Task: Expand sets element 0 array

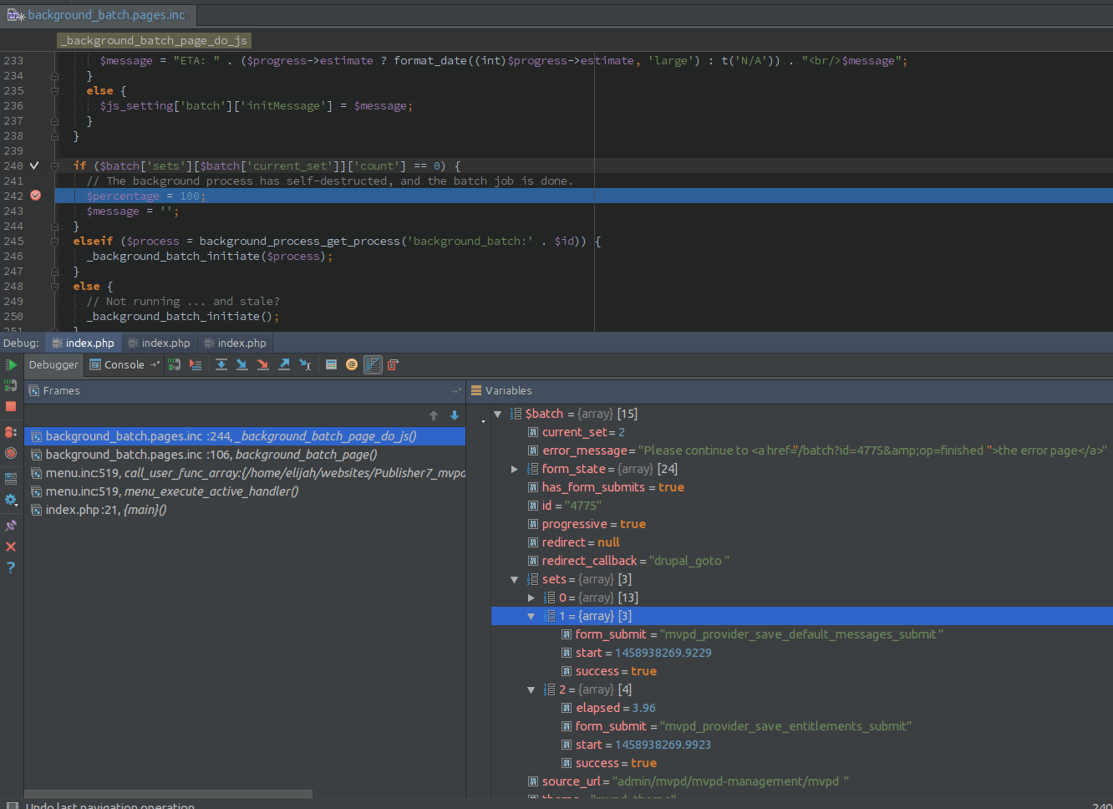Action: 531,598
